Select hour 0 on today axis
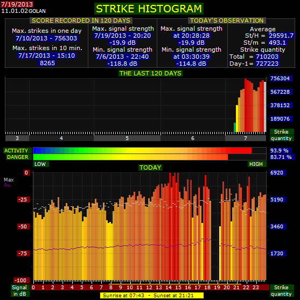300x300 pixels. 33,288
